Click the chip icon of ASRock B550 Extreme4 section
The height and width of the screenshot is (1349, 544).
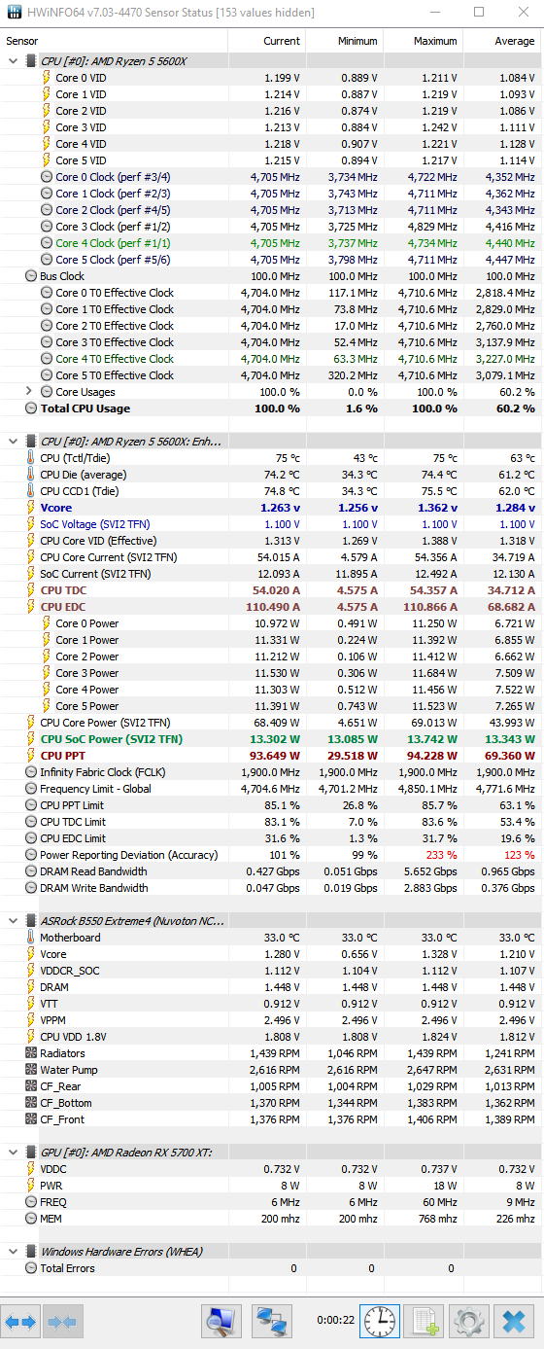[31, 920]
